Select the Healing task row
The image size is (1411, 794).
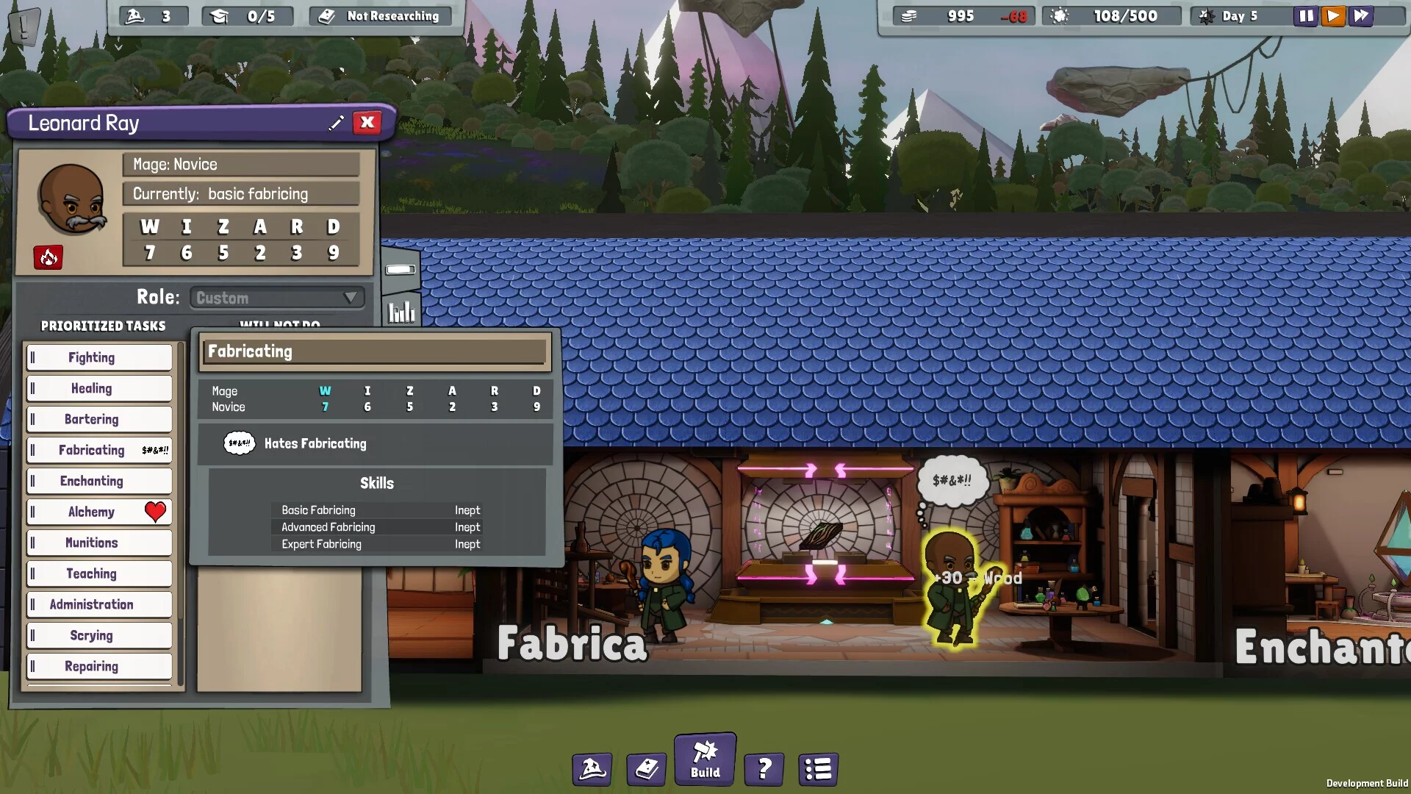coord(99,388)
